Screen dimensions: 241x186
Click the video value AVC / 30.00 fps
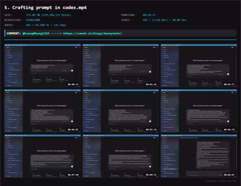click(164, 20)
